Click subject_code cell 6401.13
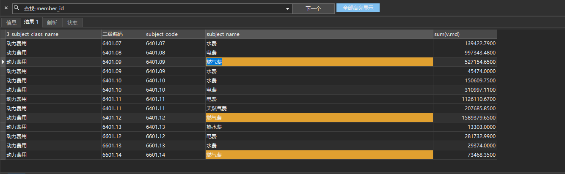Image resolution: width=565 pixels, height=174 pixels. click(x=175, y=127)
